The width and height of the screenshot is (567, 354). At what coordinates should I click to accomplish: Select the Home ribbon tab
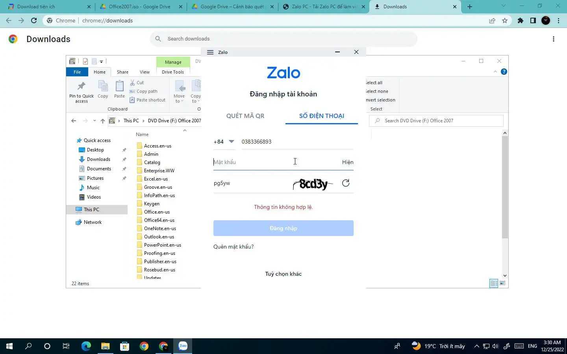pos(100,72)
